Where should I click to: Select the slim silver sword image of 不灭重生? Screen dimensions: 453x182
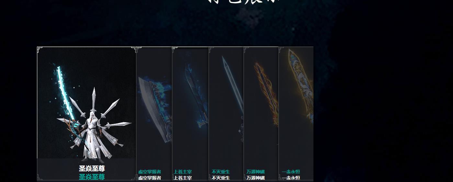[x=233, y=97]
